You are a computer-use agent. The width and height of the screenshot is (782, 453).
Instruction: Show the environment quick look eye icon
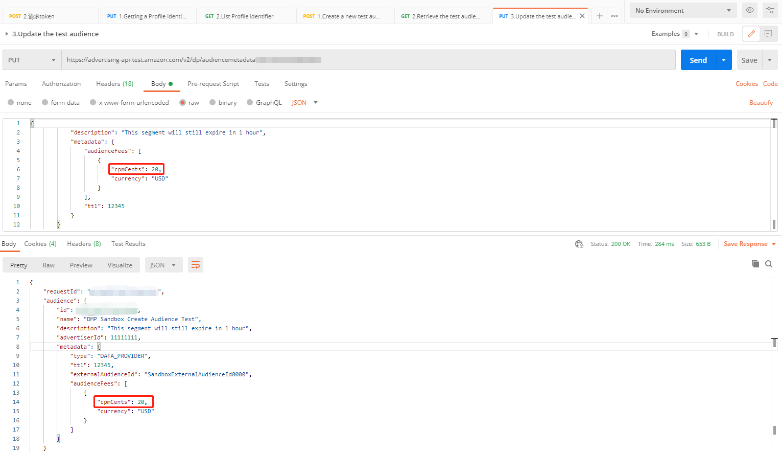point(749,10)
